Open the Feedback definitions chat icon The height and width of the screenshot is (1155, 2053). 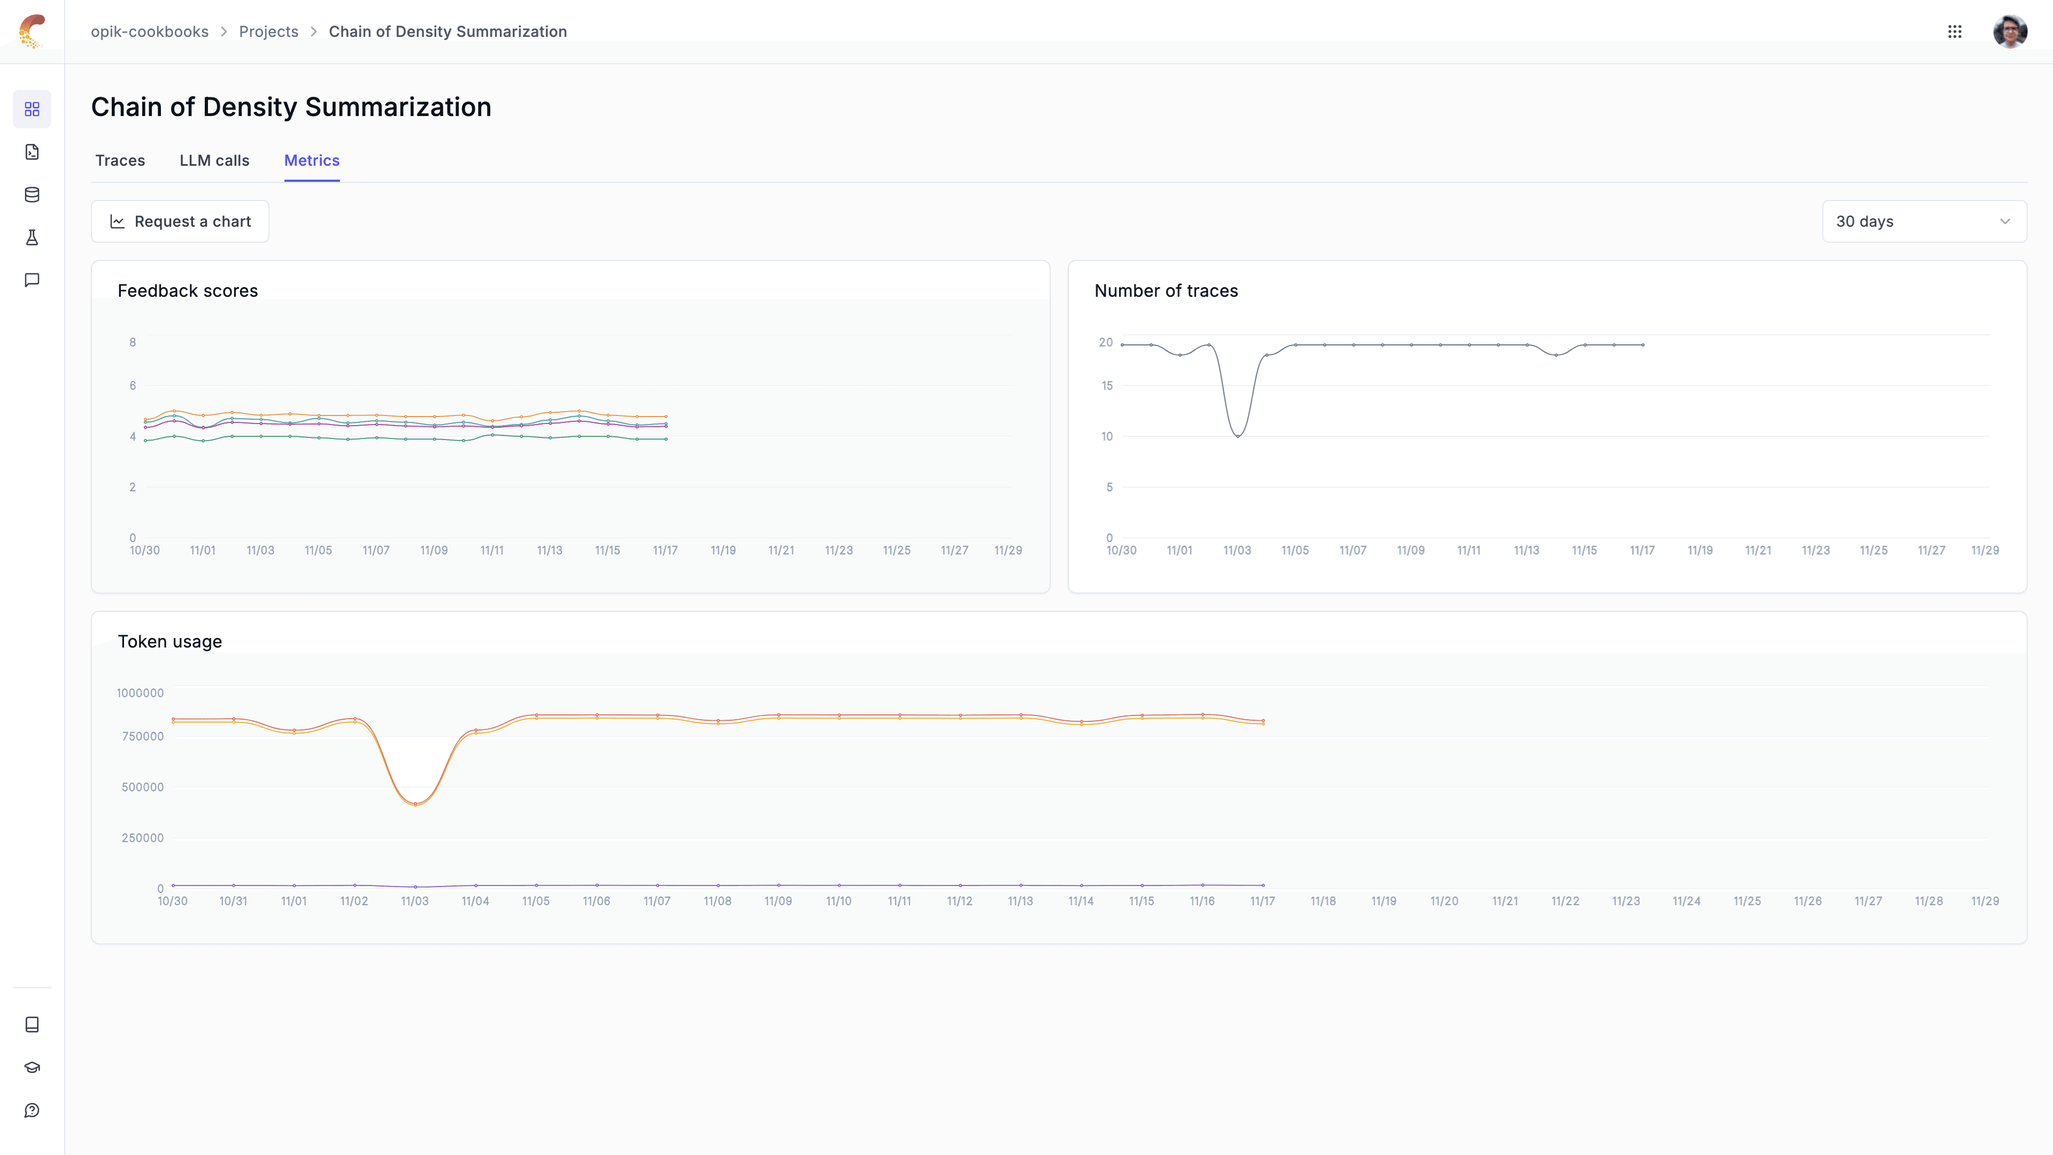point(32,280)
